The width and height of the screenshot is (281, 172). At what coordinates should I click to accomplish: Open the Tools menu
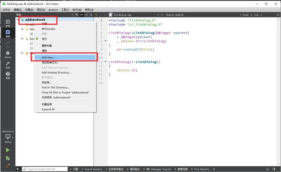(65, 10)
